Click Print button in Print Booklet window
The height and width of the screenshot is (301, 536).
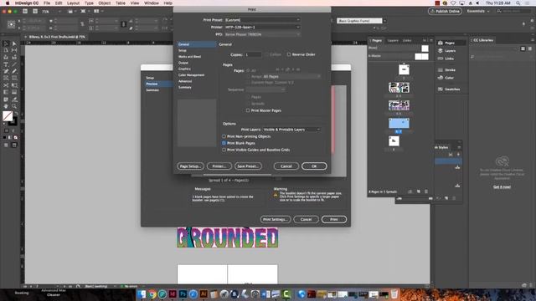coord(334,219)
